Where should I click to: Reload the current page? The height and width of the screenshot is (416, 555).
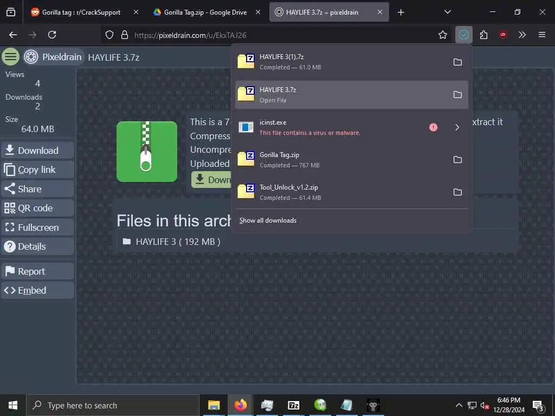[x=52, y=35]
